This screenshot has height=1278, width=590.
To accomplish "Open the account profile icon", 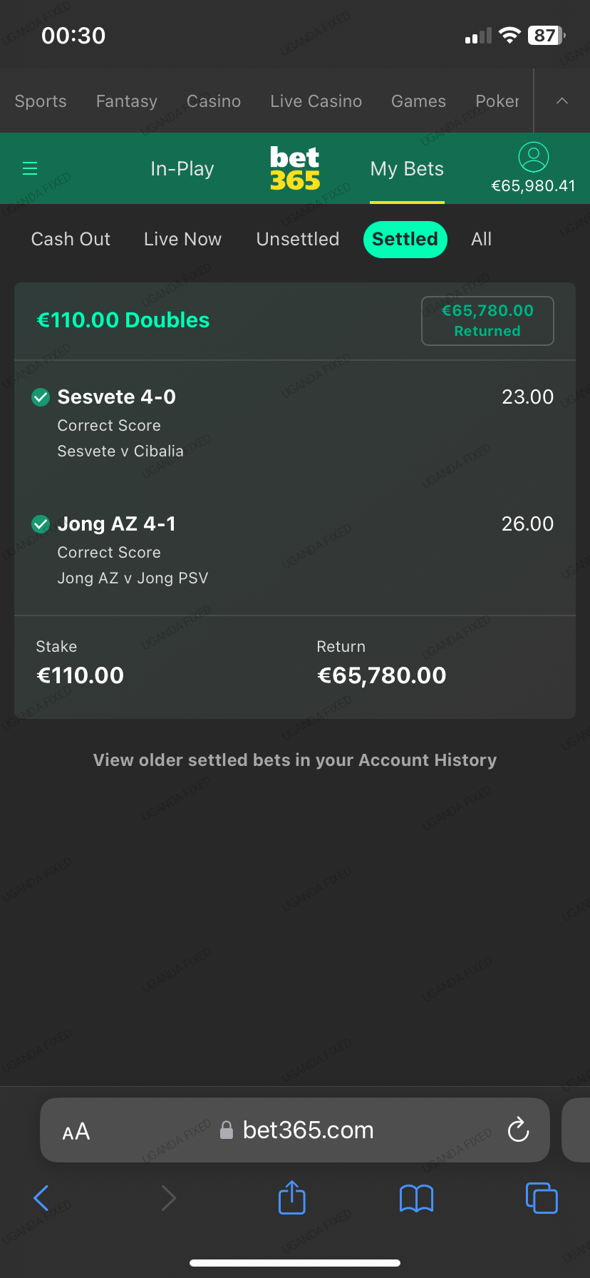I will pos(533,157).
